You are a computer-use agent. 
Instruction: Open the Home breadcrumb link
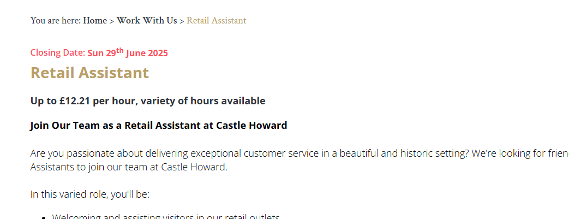(x=95, y=21)
